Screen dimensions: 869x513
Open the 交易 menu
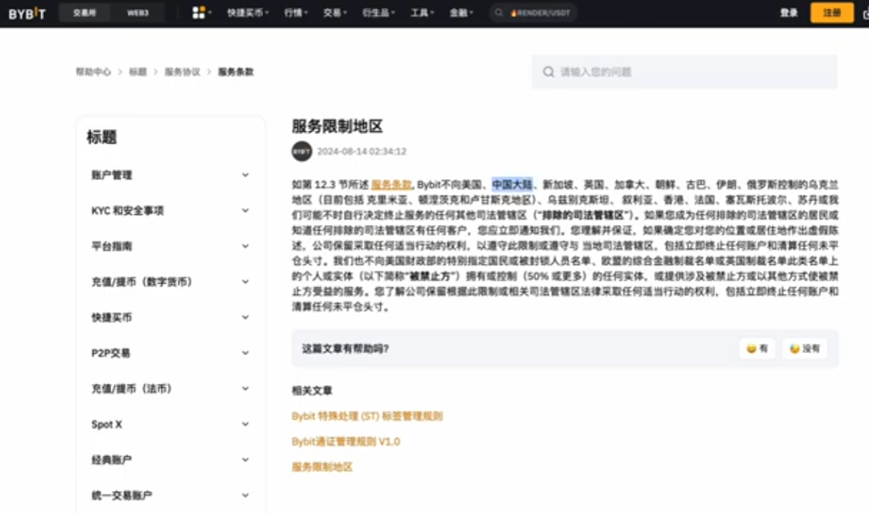pos(335,13)
